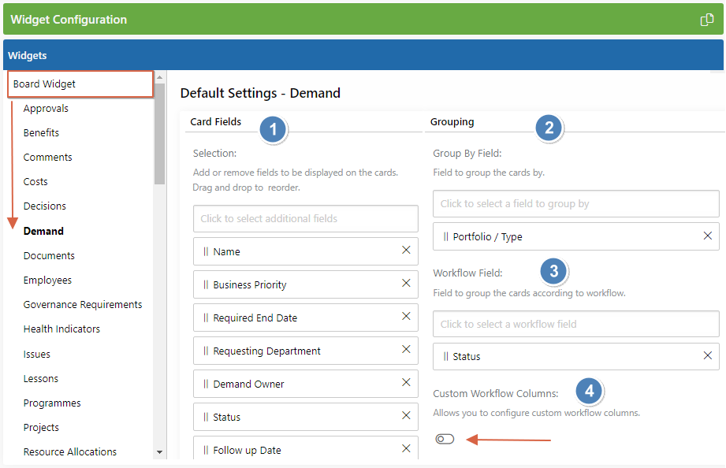Open the workflow field selector

[575, 324]
